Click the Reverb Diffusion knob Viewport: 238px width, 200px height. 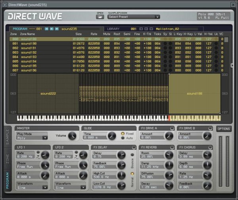point(169,175)
